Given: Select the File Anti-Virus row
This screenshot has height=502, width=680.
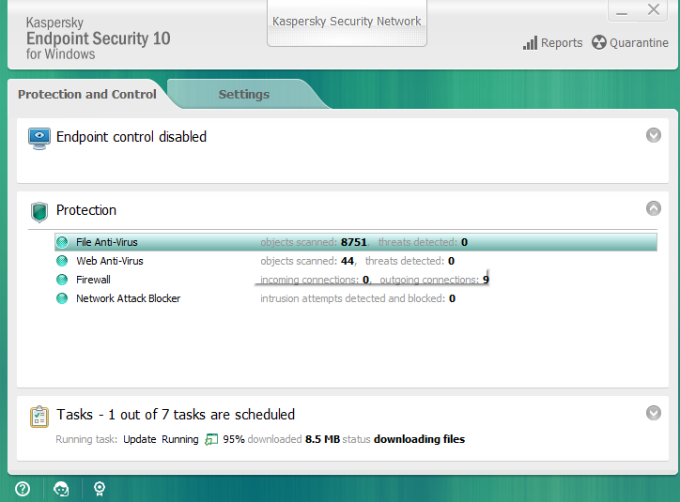Looking at the screenshot, I should pos(356,242).
